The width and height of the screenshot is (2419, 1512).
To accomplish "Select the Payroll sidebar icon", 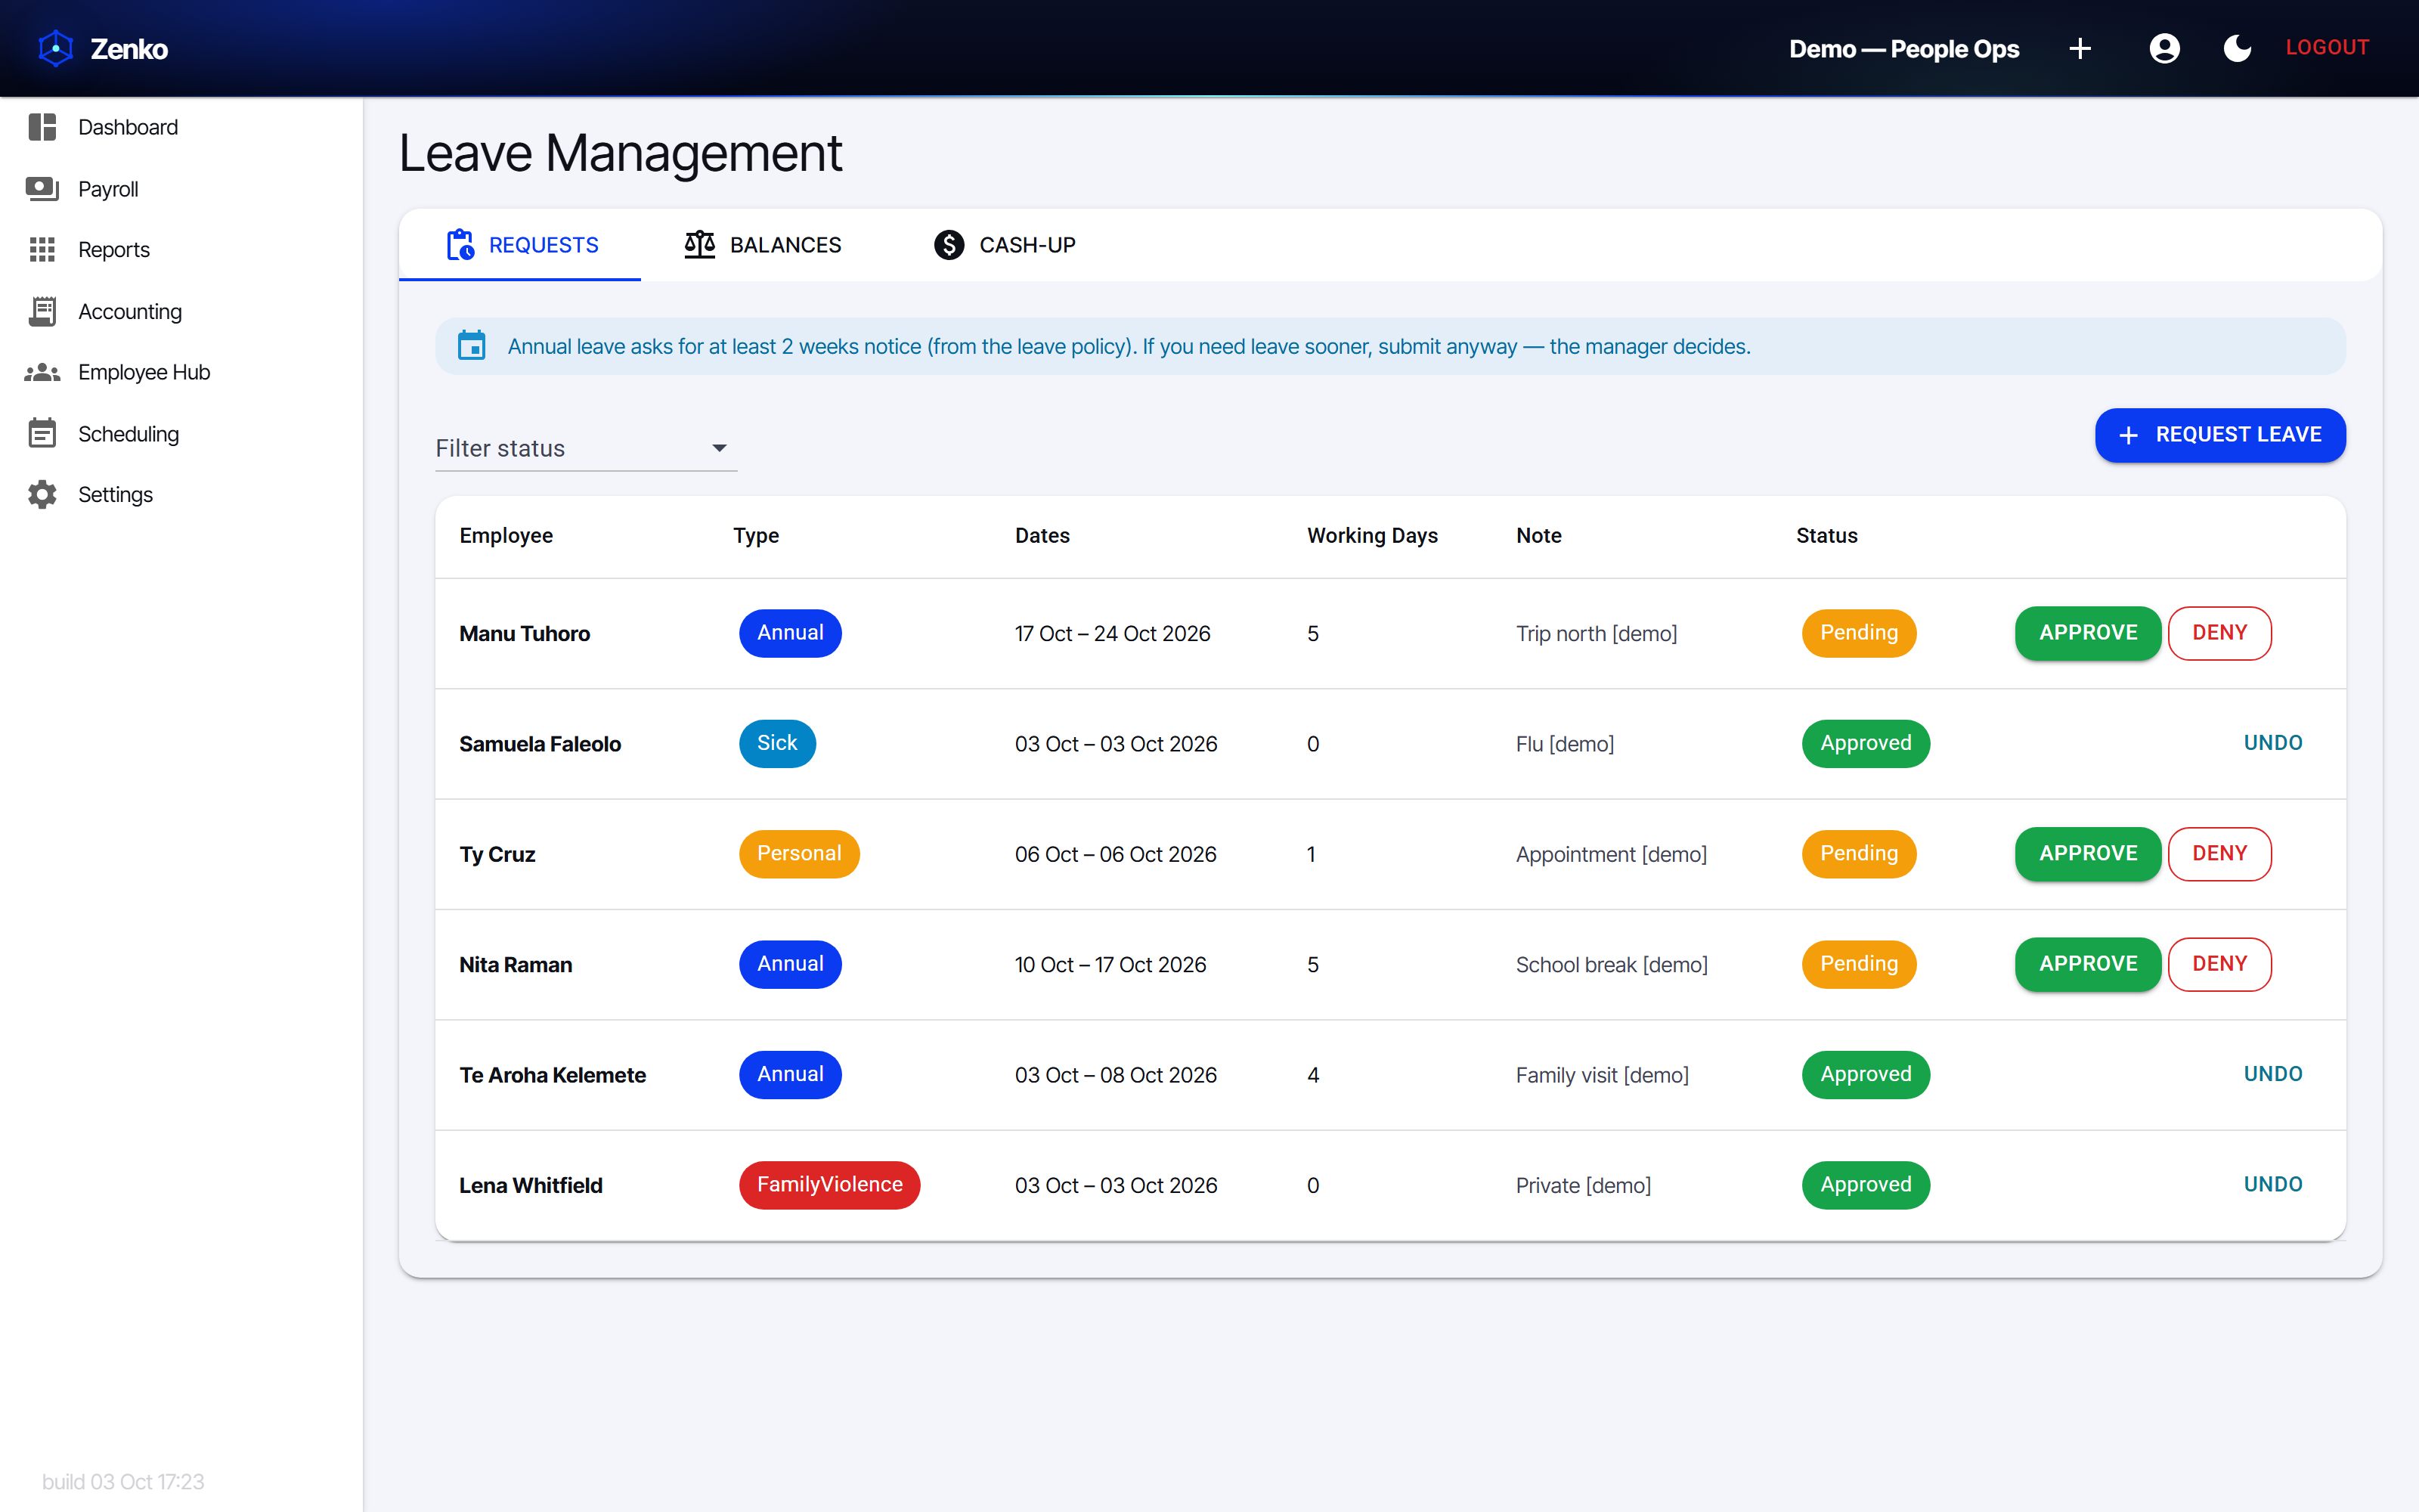I will [x=42, y=189].
